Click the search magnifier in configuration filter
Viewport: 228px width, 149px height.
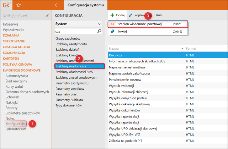click(100, 31)
